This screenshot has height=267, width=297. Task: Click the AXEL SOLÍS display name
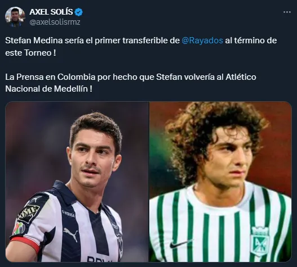point(51,12)
